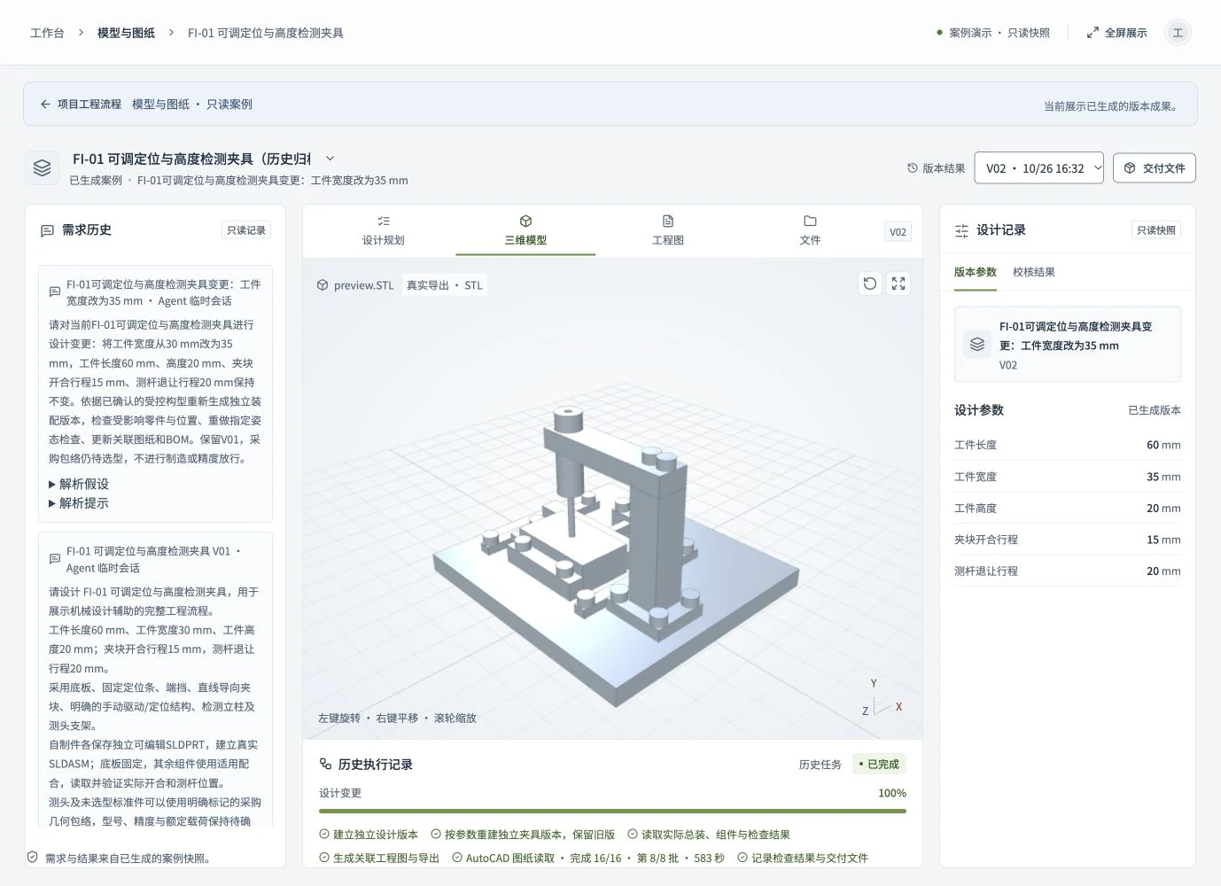The width and height of the screenshot is (1221, 886).
Task: Switch to the 设计规划 tab
Action: pyautogui.click(x=384, y=230)
